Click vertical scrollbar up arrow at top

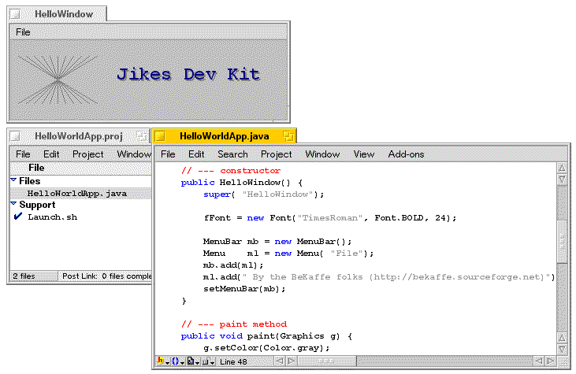(x=562, y=168)
